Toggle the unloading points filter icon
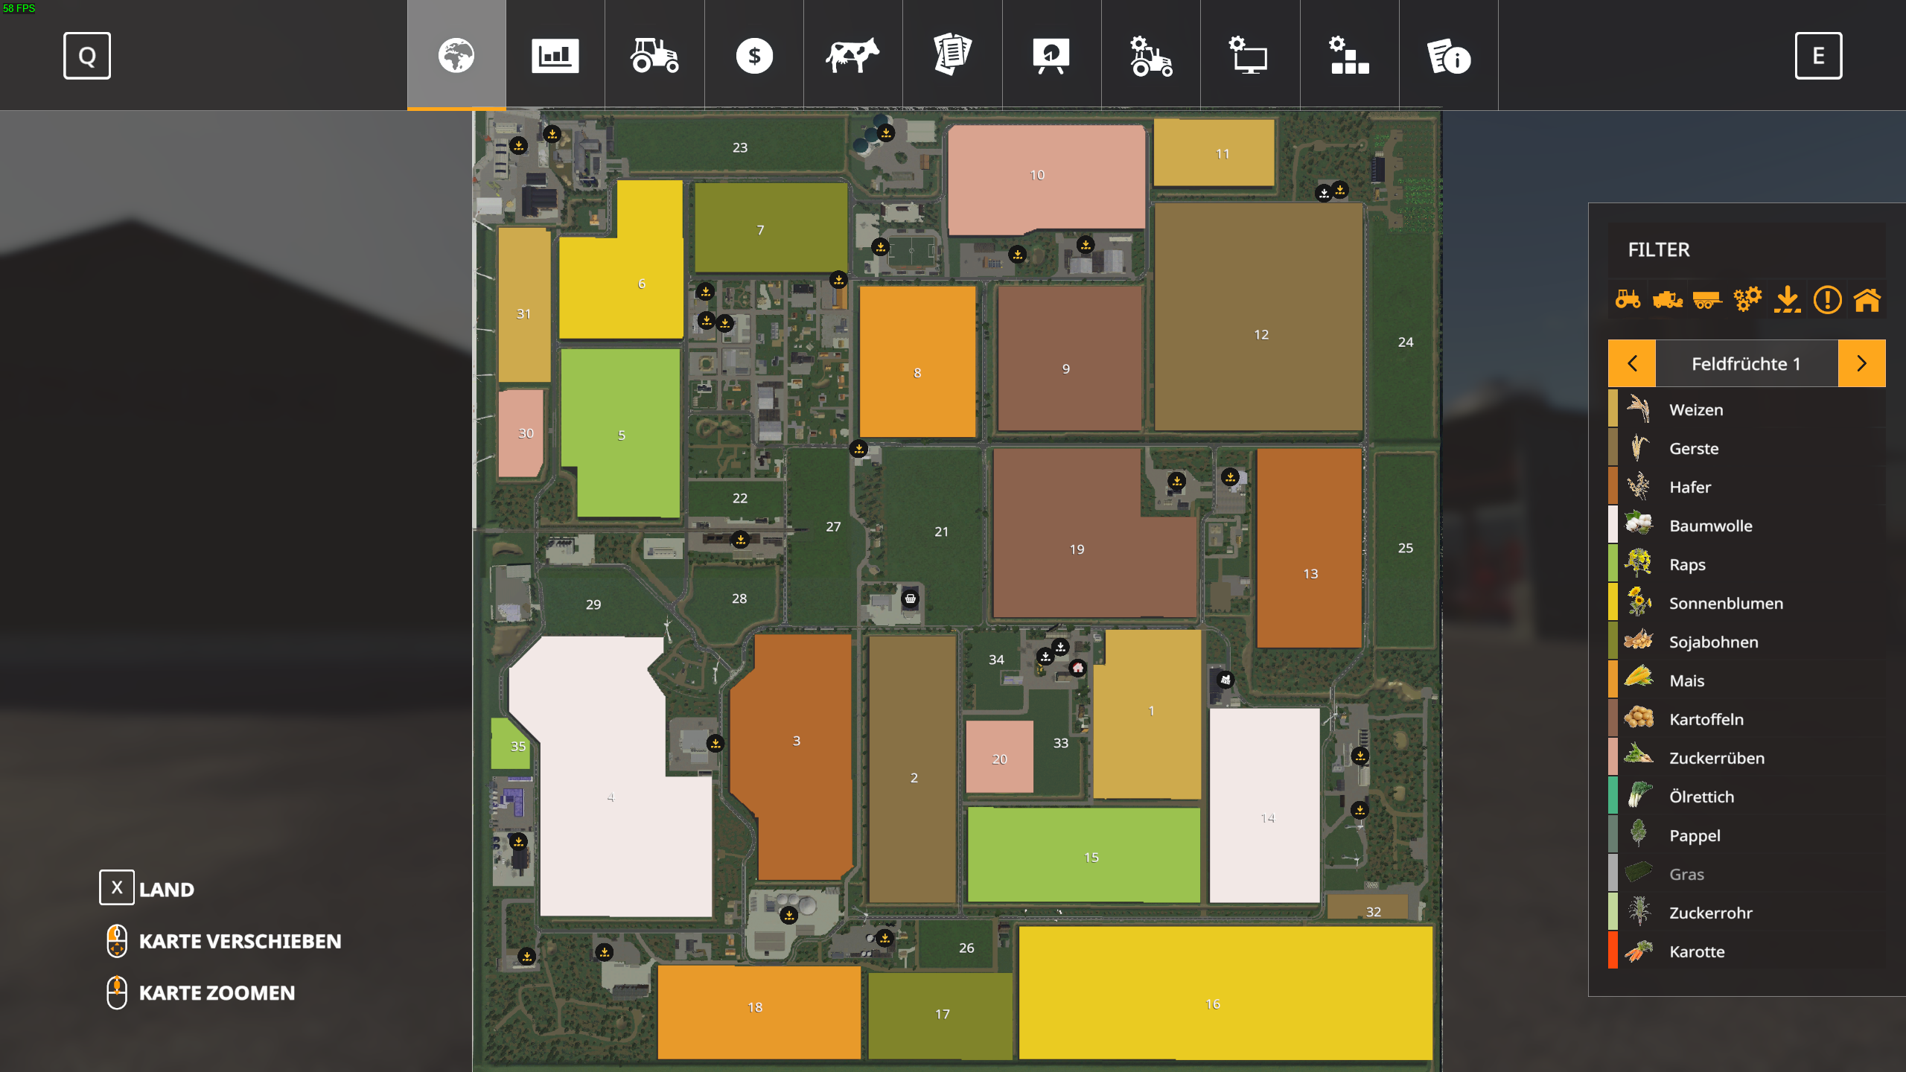The image size is (1906, 1072). click(x=1787, y=300)
